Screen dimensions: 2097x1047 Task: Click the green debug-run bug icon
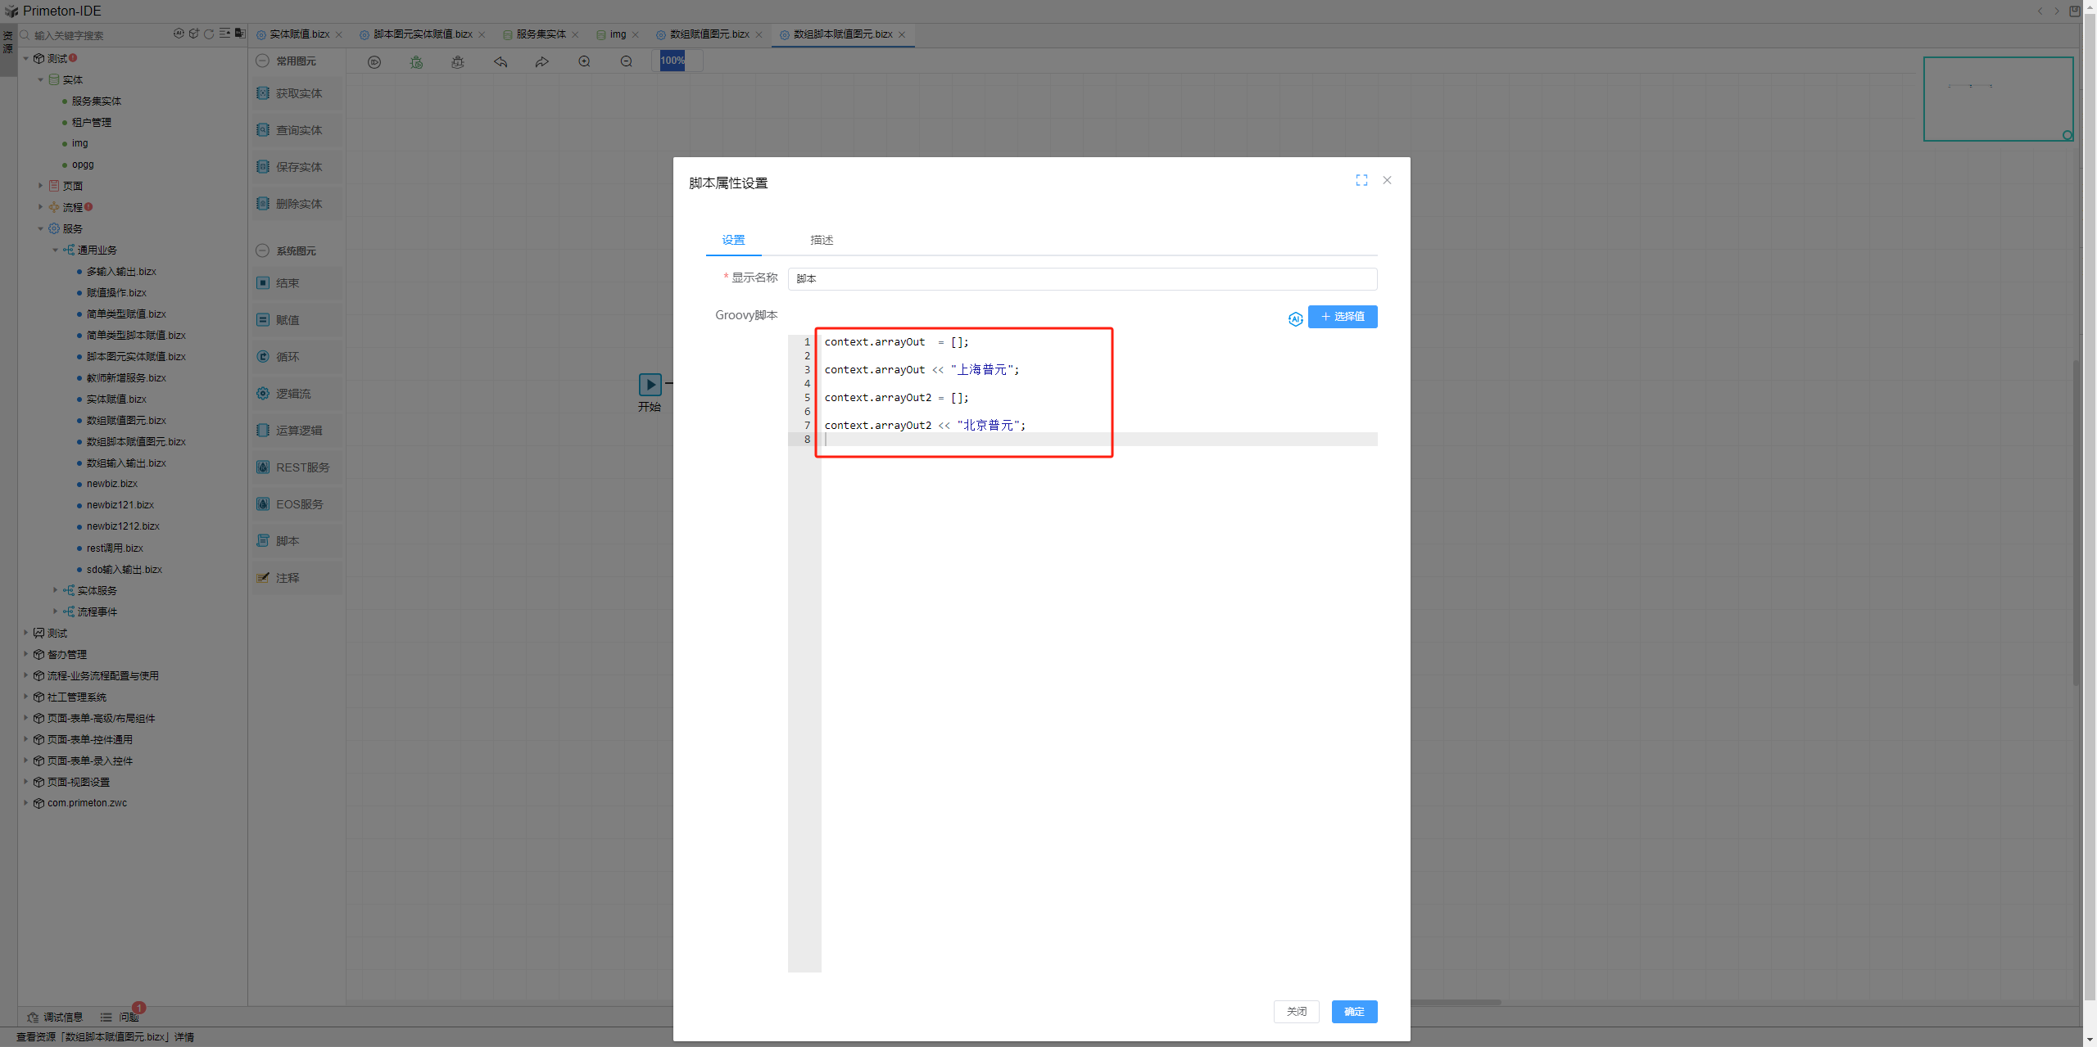(x=416, y=62)
